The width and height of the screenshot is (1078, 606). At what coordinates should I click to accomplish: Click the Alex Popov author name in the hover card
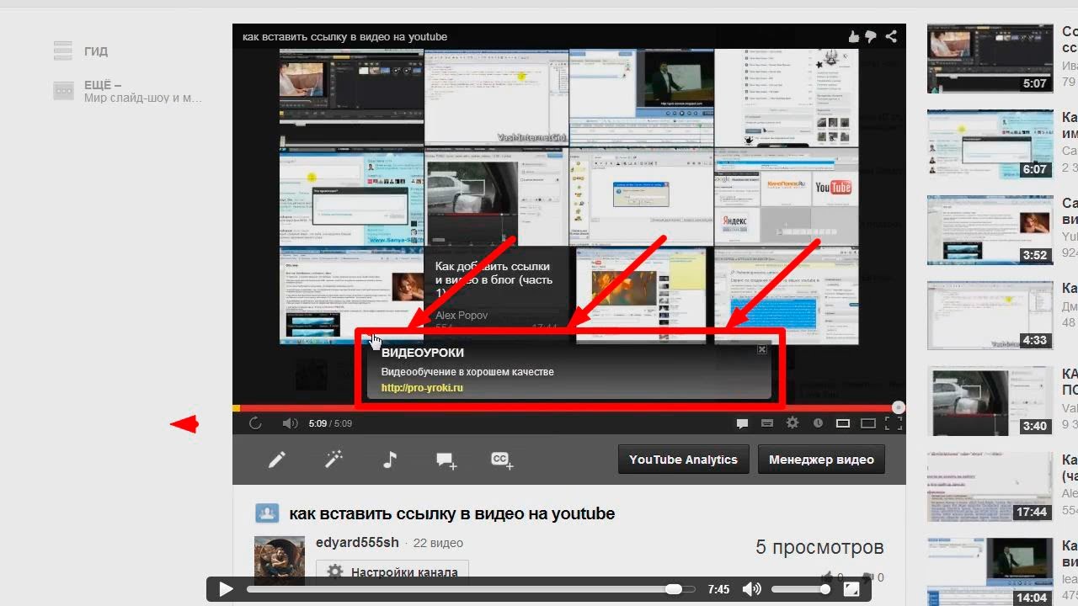461,316
